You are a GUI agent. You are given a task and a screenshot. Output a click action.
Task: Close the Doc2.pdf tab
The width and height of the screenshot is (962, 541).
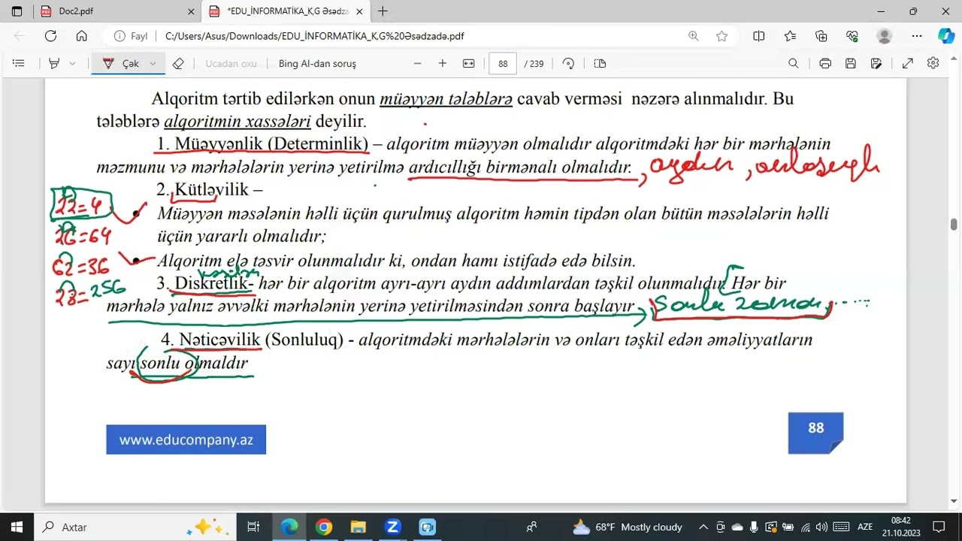click(x=191, y=11)
